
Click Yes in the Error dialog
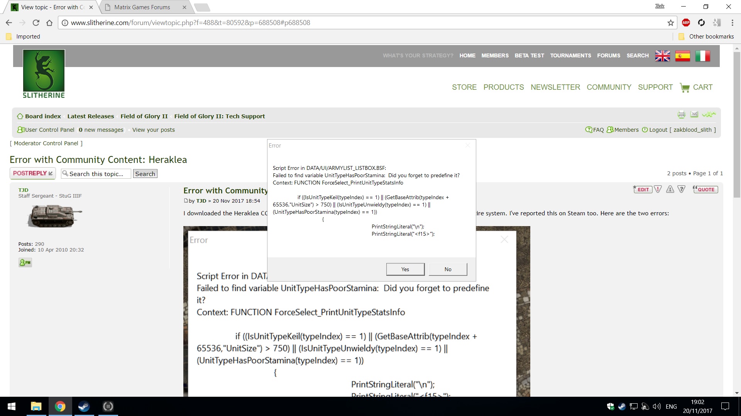tap(405, 269)
